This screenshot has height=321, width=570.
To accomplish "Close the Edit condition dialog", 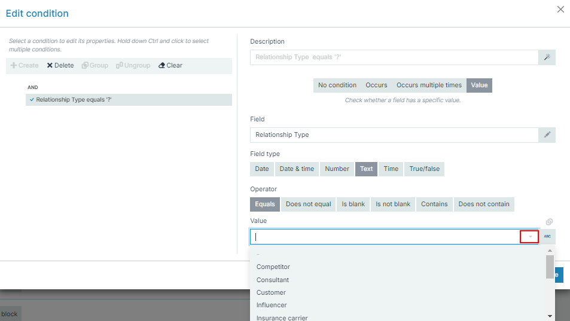I will coord(560,10).
